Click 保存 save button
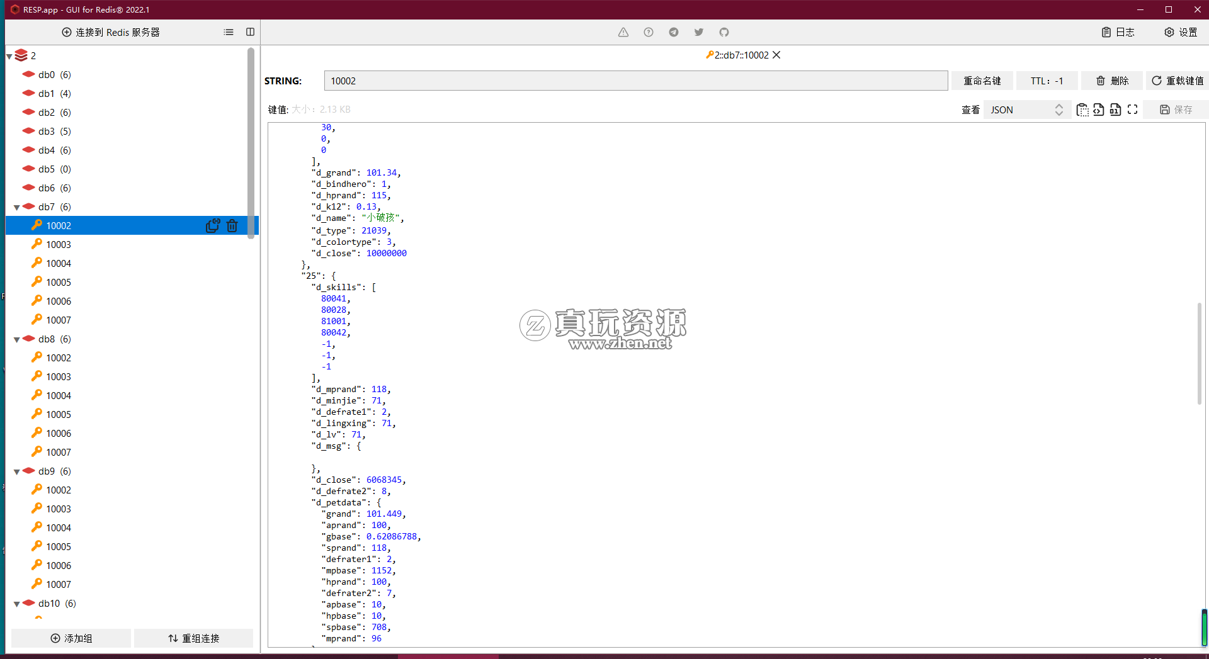 tap(1176, 110)
